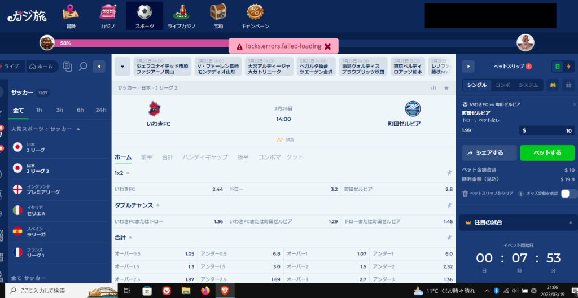Viewport: 578px width, 298px height.
Task: Open match statistics bar chart icon
Action: (x=433, y=88)
